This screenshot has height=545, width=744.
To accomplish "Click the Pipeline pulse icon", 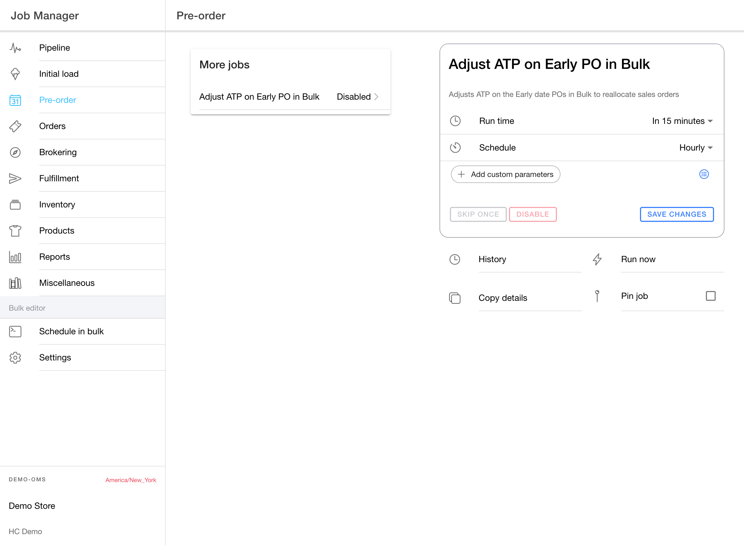I will pyautogui.click(x=15, y=48).
